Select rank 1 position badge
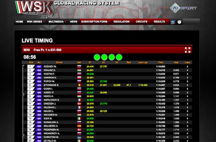The width and height of the screenshot is (216, 142). (x=31, y=66)
